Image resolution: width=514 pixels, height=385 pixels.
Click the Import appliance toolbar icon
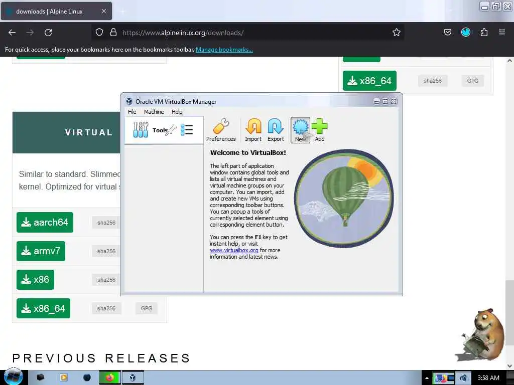pos(253,130)
